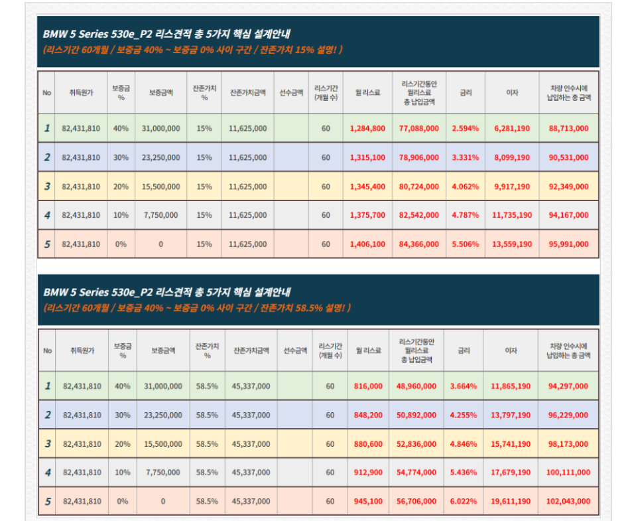This screenshot has height=521, width=634.
Task: Click the rate value 4.062%
Action: 465,186
